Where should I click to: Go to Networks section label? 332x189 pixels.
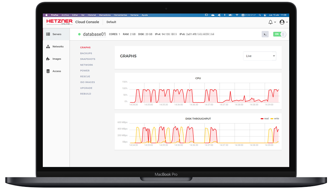point(58,47)
